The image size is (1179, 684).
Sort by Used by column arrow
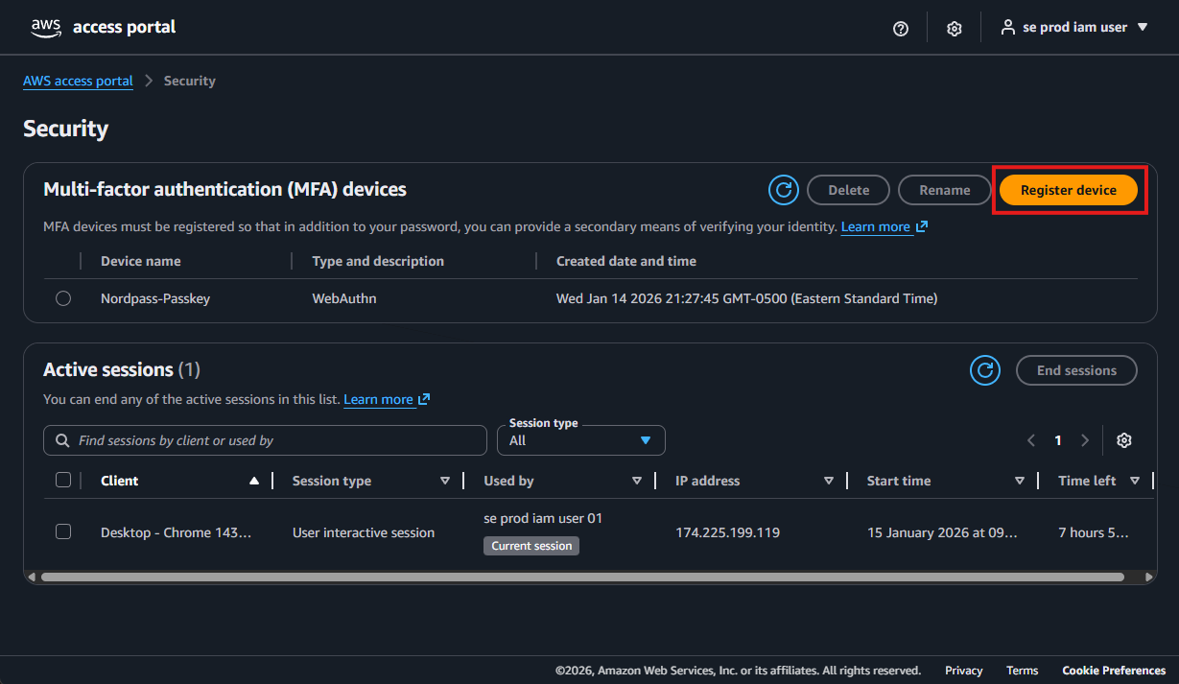pyautogui.click(x=637, y=481)
